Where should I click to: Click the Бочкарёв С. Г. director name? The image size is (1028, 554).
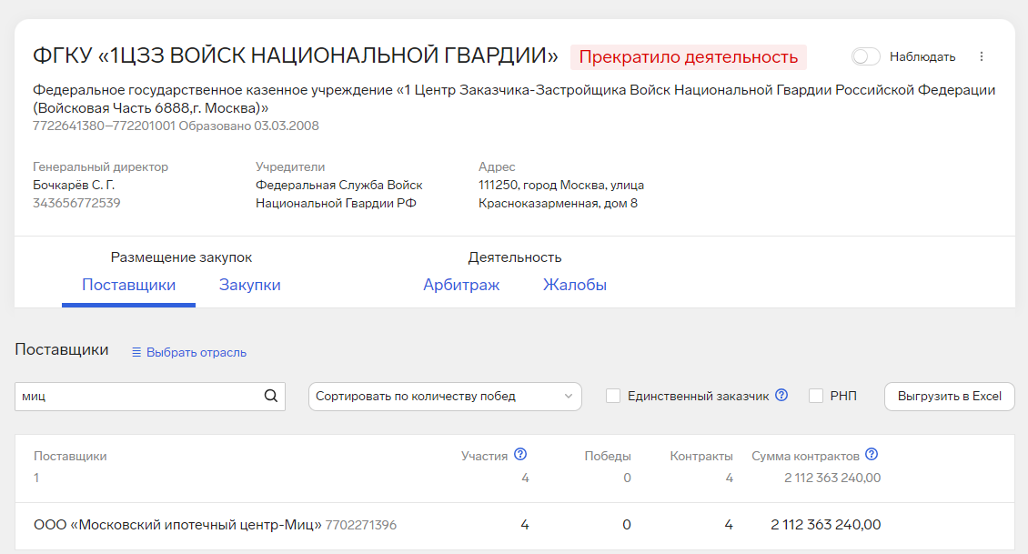[x=74, y=186]
